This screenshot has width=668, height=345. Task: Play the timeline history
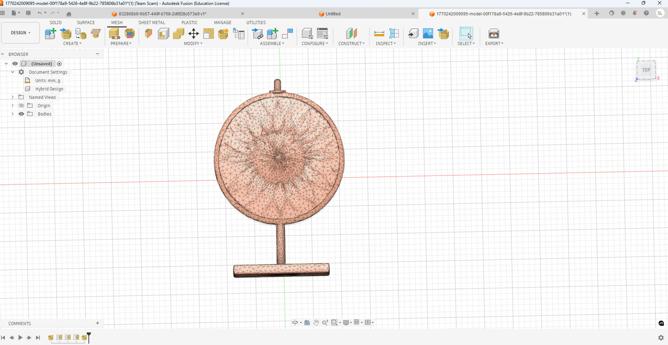(x=20, y=337)
